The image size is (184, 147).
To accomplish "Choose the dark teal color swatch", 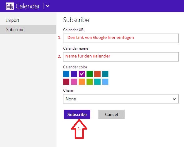I will click(105, 74).
